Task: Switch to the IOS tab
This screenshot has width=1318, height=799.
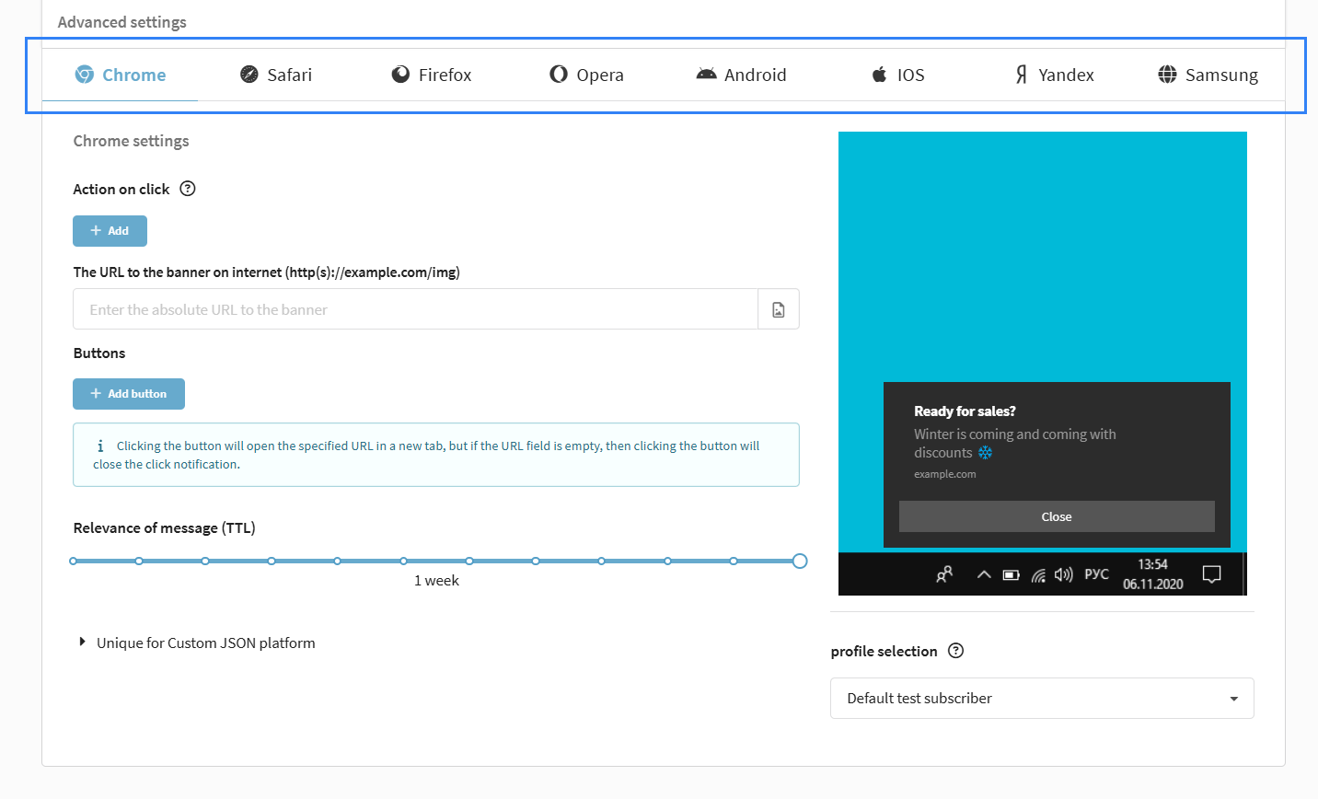Action: (897, 75)
